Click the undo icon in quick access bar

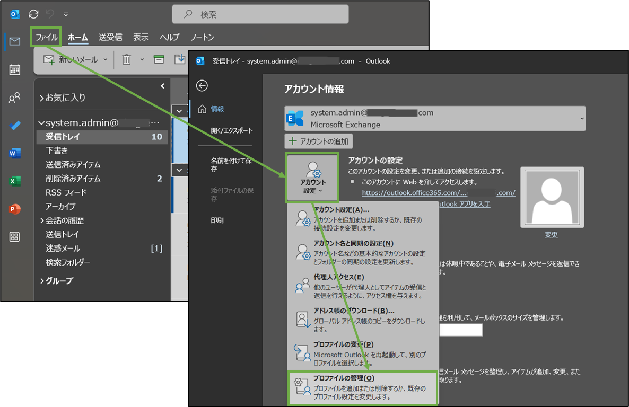coord(50,14)
